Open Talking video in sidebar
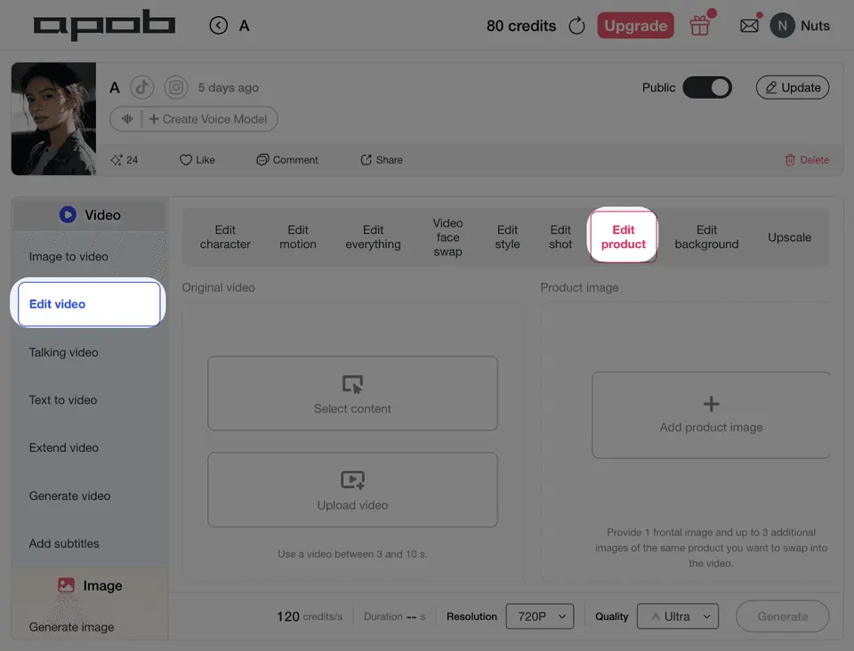This screenshot has height=651, width=854. click(x=64, y=352)
